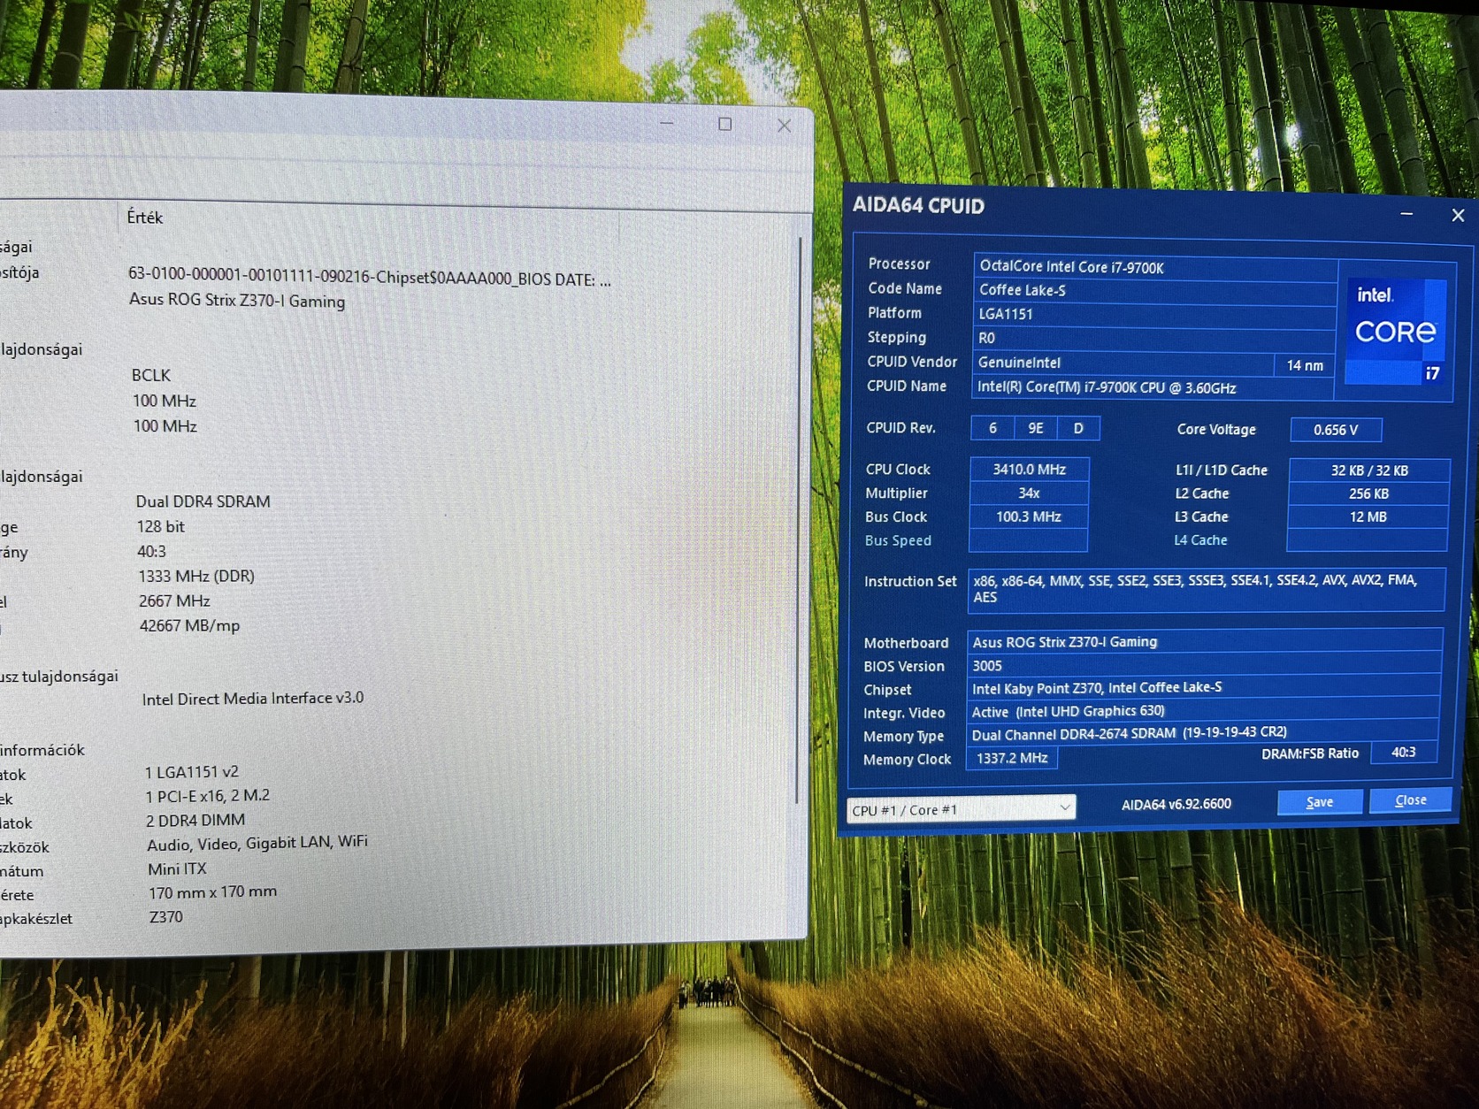Image resolution: width=1479 pixels, height=1109 pixels.
Task: Select the Memory Type 'Dual Channel DDR4-2674 SDRAM' field
Action: click(x=1202, y=733)
